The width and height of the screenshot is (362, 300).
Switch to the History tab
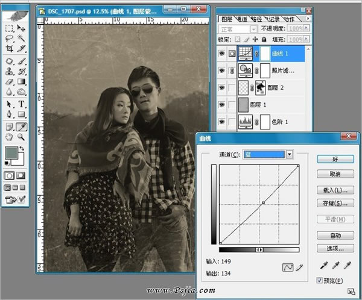(273, 19)
